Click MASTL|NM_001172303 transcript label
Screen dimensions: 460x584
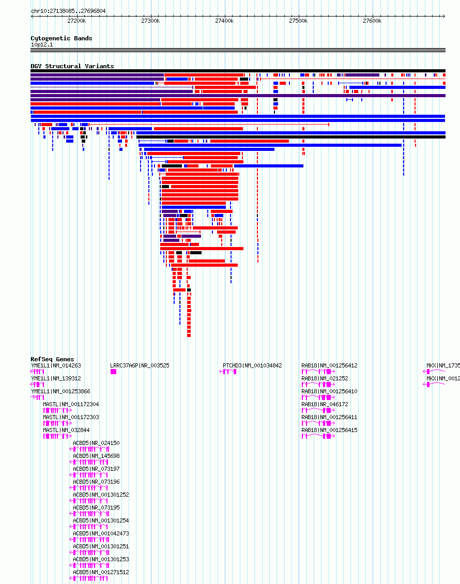(x=71, y=417)
